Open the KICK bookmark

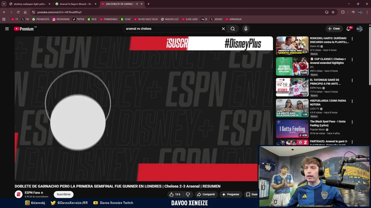coord(92,19)
